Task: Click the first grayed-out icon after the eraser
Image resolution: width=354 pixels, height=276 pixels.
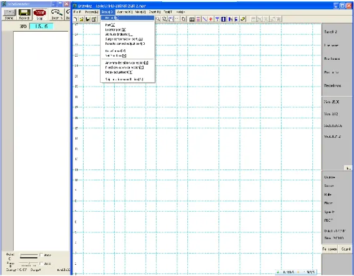Action: pos(253,19)
